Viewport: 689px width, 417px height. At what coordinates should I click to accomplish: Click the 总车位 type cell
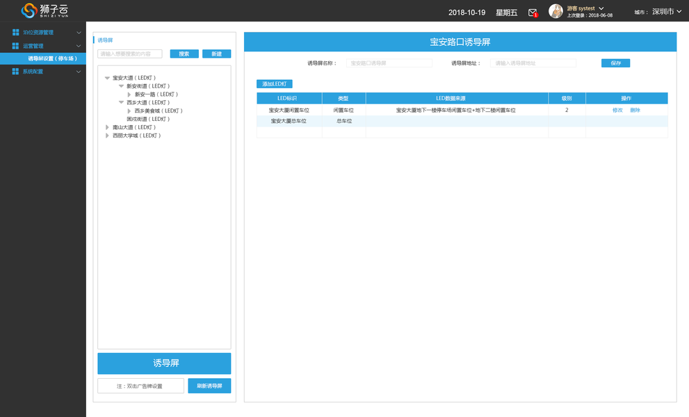343,121
